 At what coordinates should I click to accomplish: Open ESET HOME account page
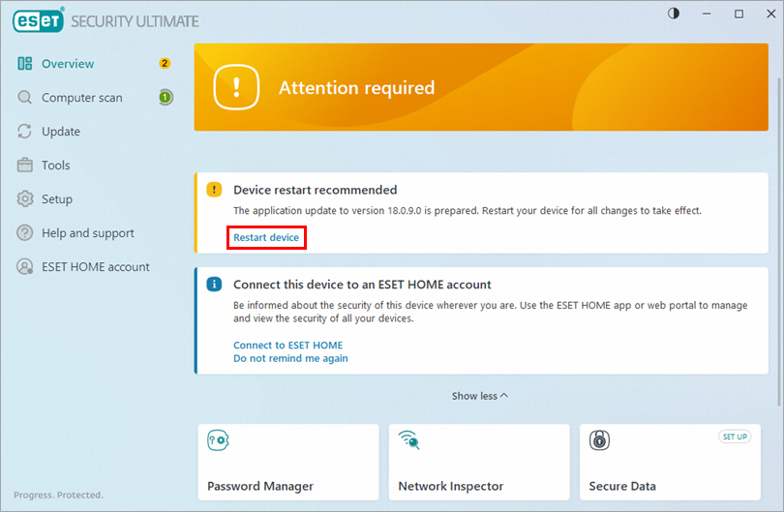95,266
